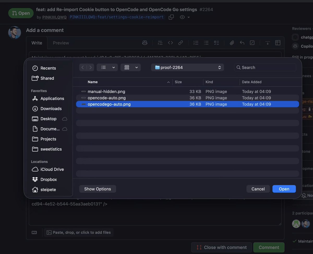This screenshot has width=313, height=254.
Task: Click the Search field in dialog
Action: (265, 67)
